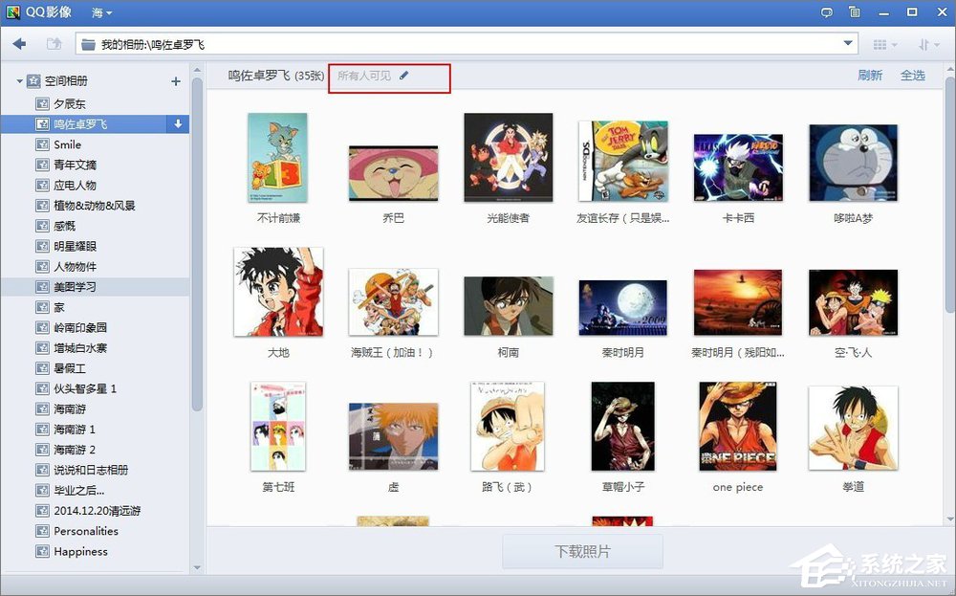Click the pencil edit icon next to 所有人可见
This screenshot has width=956, height=596.
(x=402, y=77)
